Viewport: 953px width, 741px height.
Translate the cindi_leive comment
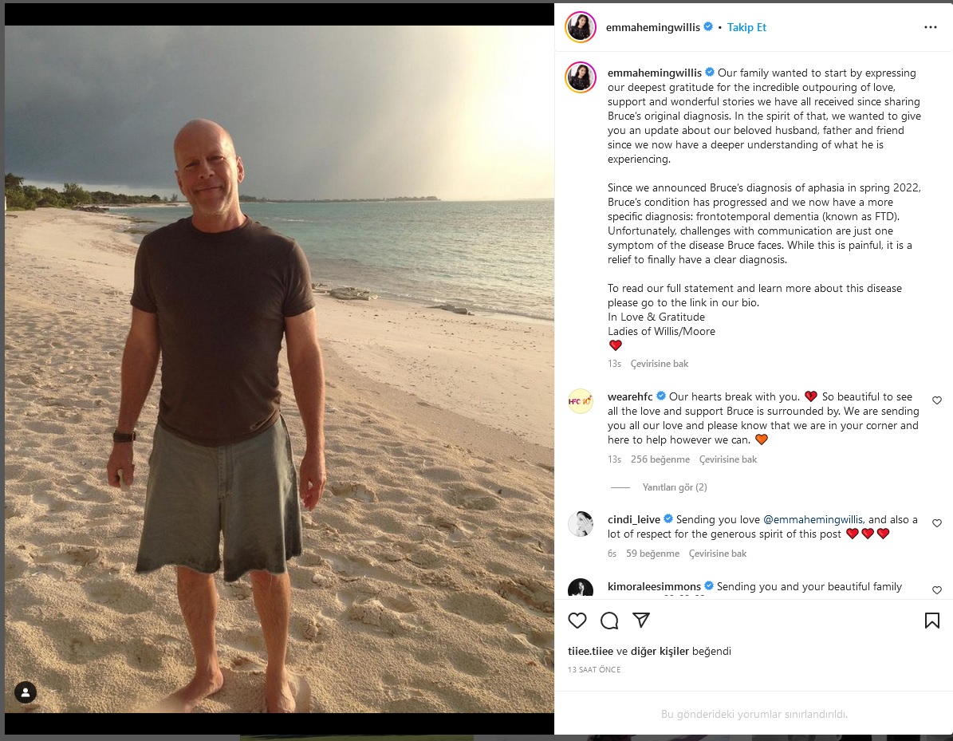717,554
